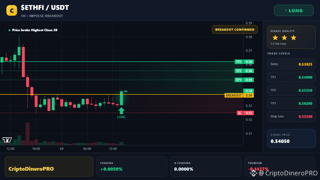
Task: Click the TRADE LEVELS heading
Action: [278, 54]
